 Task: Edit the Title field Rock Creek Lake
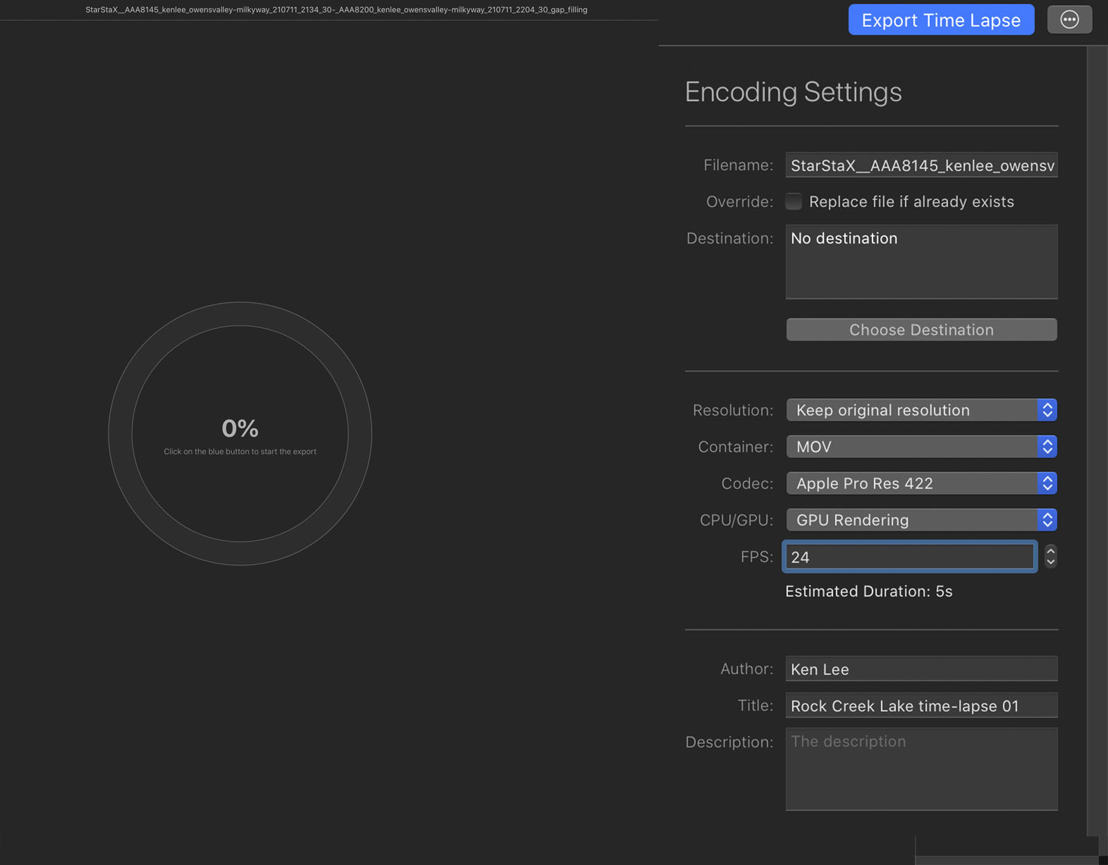pyautogui.click(x=921, y=706)
